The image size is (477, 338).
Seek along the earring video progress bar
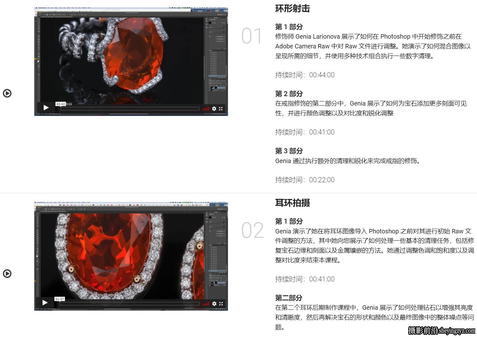(x=129, y=303)
